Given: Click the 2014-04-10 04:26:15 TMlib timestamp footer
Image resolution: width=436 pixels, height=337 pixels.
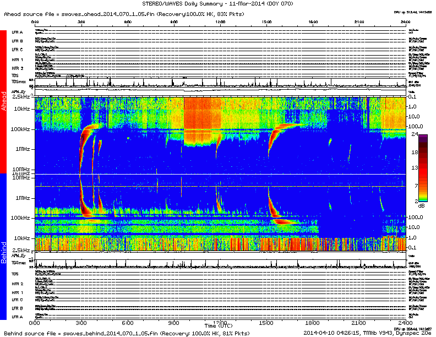Looking at the screenshot, I should [x=367, y=333].
